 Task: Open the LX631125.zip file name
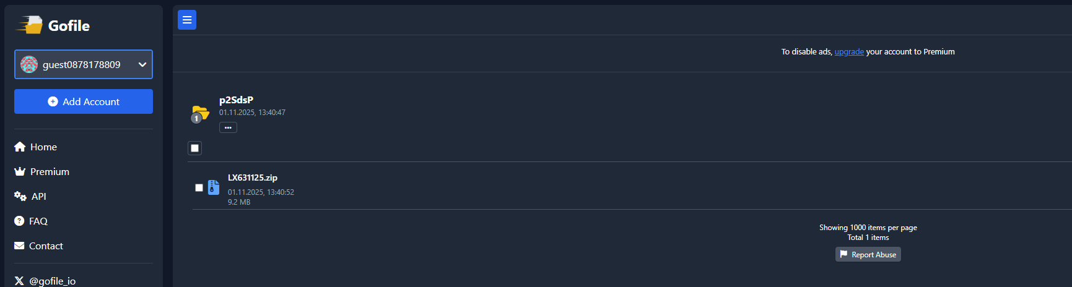click(x=253, y=178)
